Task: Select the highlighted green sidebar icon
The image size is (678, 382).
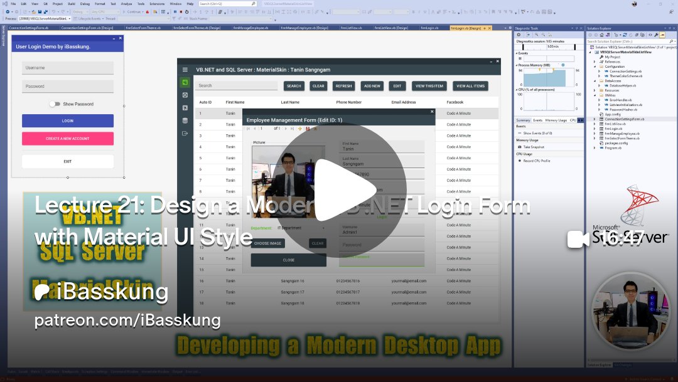Action: coord(185,82)
